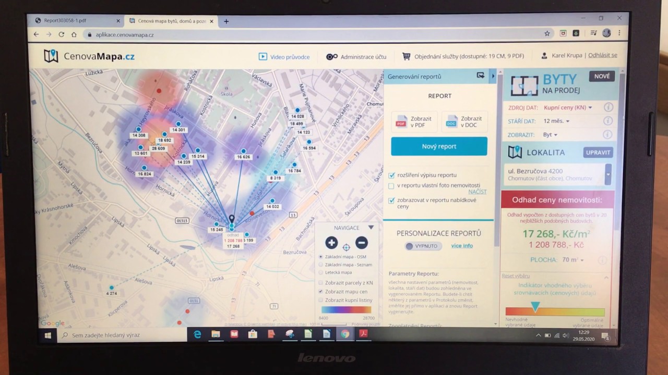
Task: Open Administrace účtu eye icon
Action: 332,56
